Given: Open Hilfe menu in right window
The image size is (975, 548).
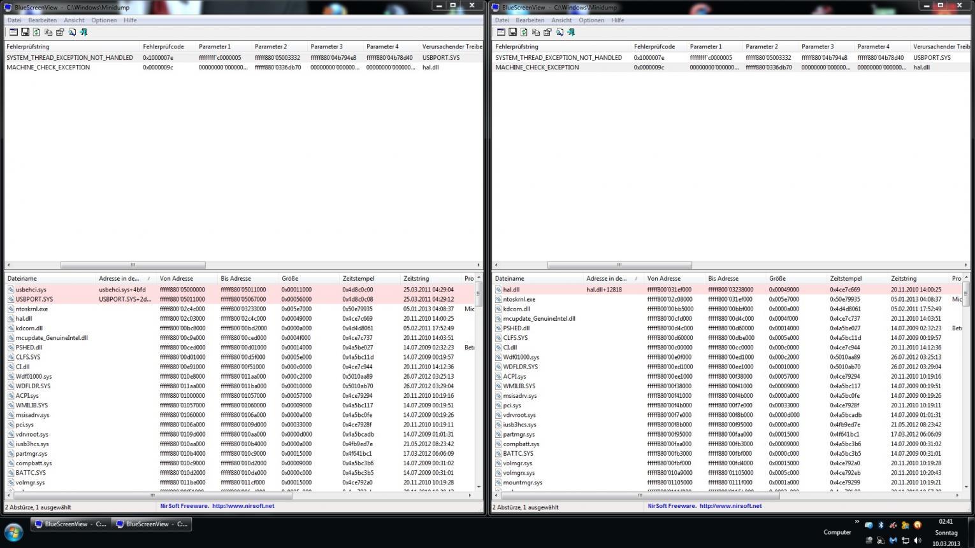Looking at the screenshot, I should 617,20.
